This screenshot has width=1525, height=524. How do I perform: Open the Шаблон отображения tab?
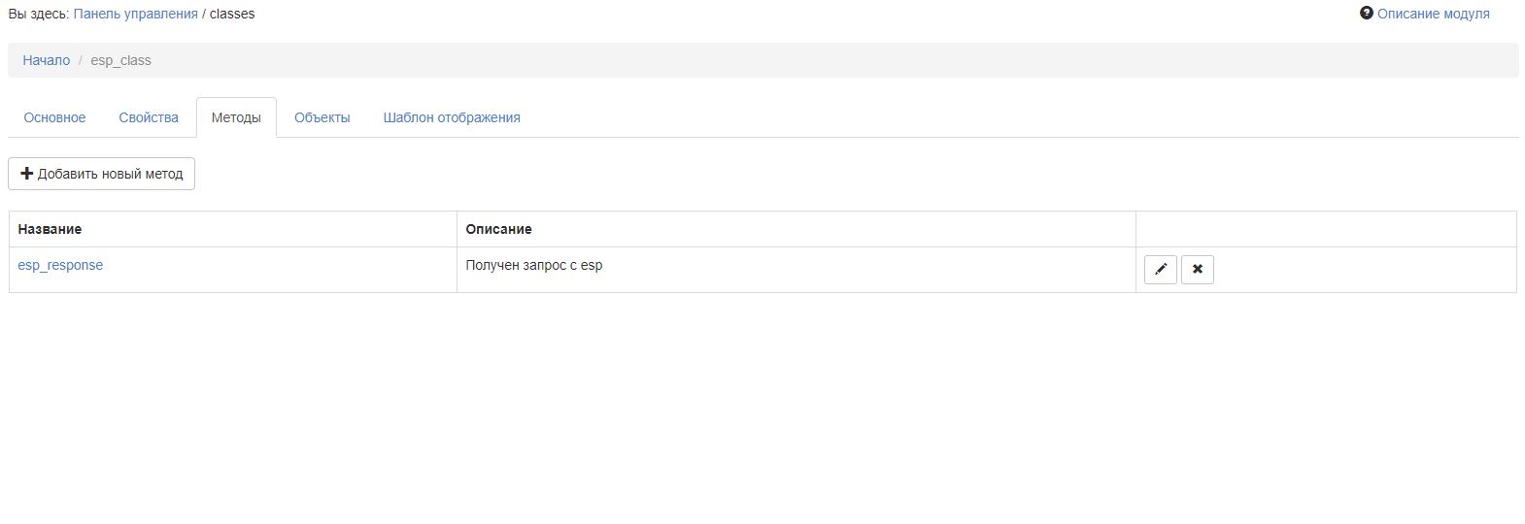point(452,117)
